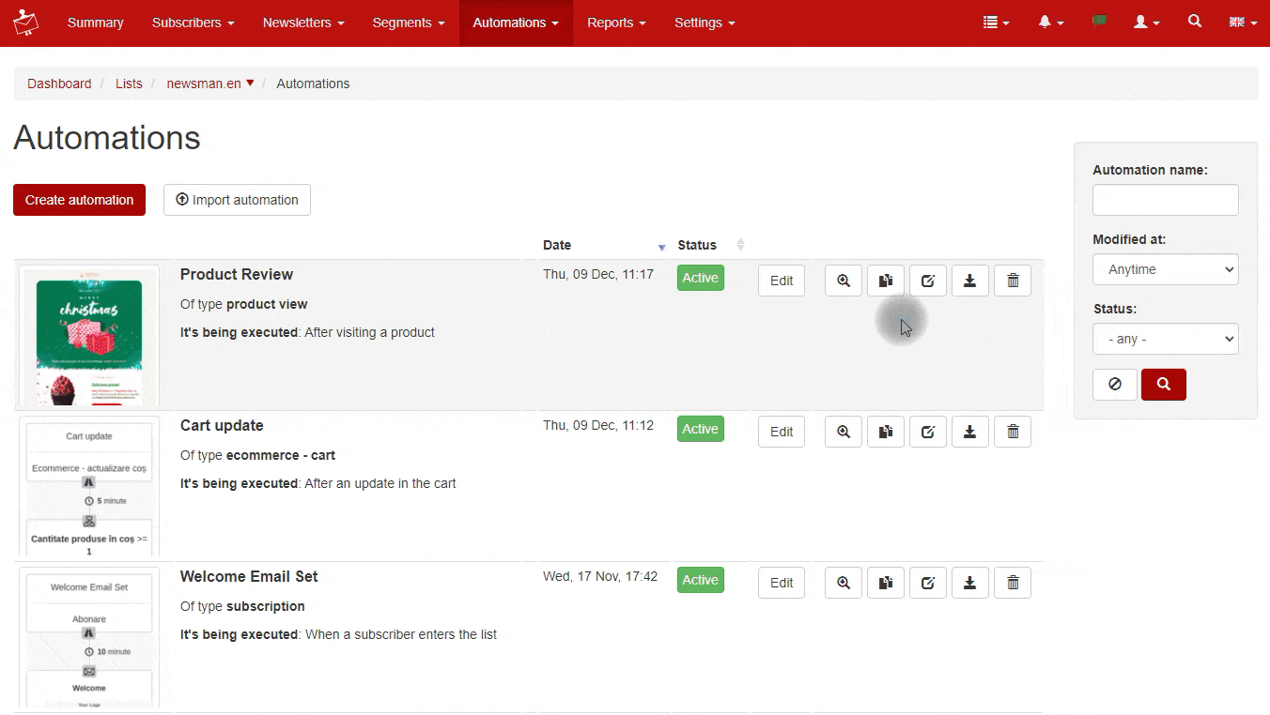Click the green chat bubble icon
1270x715 pixels.
point(1099,22)
